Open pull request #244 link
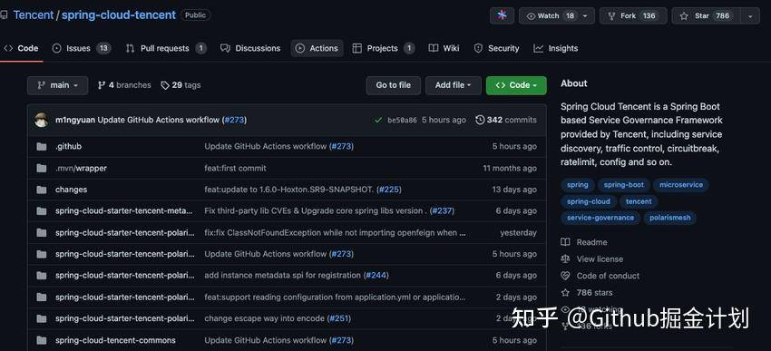Viewport: 771px width, 351px height. (x=376, y=276)
